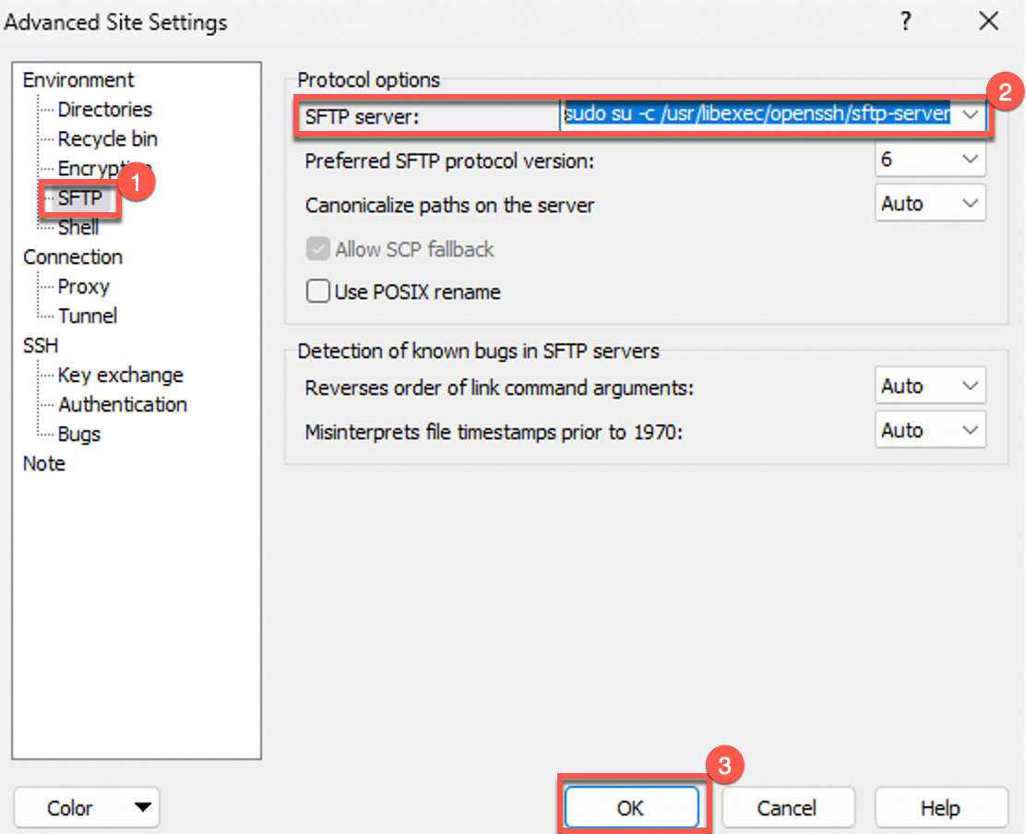Open the question mark help icon
The width and height of the screenshot is (1026, 834).
point(906,21)
